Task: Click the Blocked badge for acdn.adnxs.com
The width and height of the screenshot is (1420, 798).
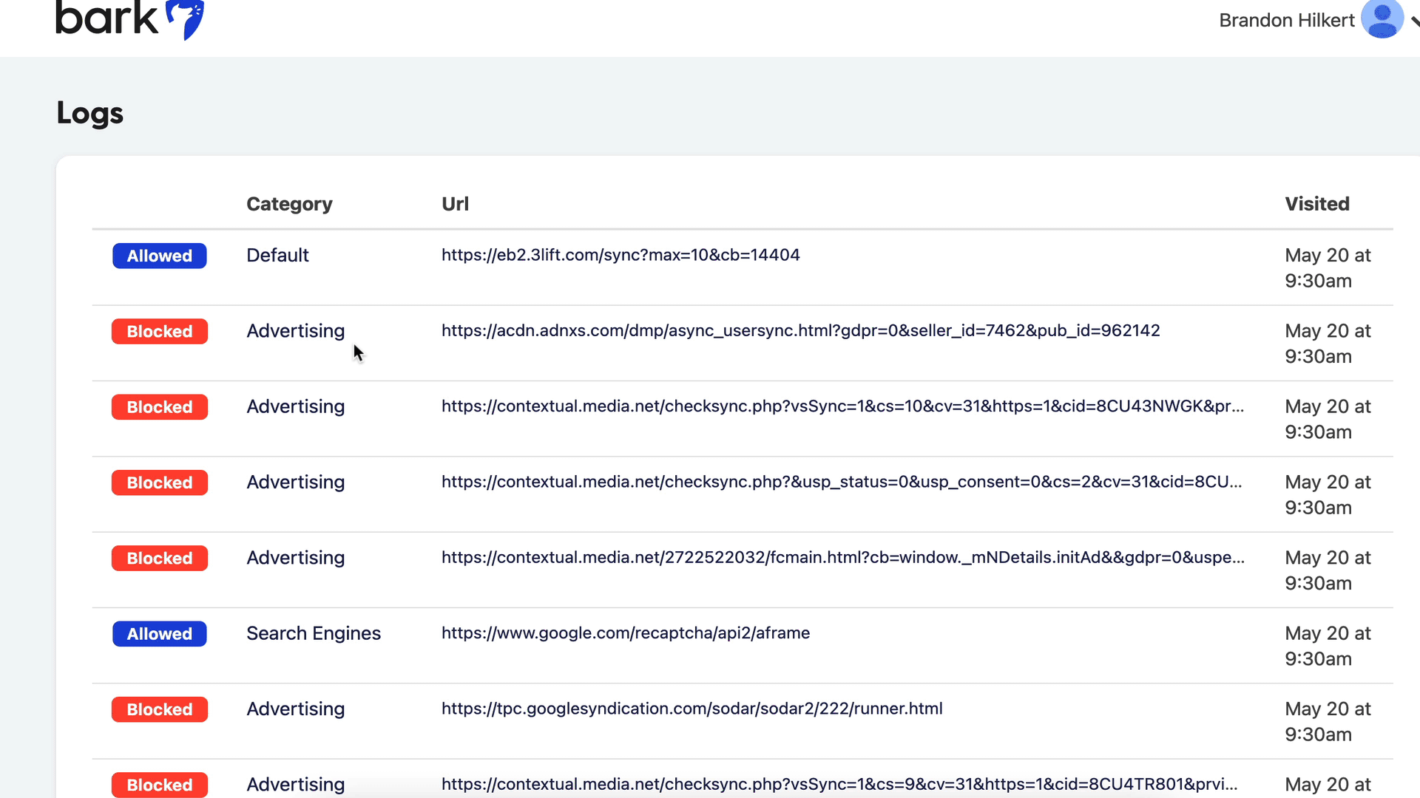Action: coord(159,332)
